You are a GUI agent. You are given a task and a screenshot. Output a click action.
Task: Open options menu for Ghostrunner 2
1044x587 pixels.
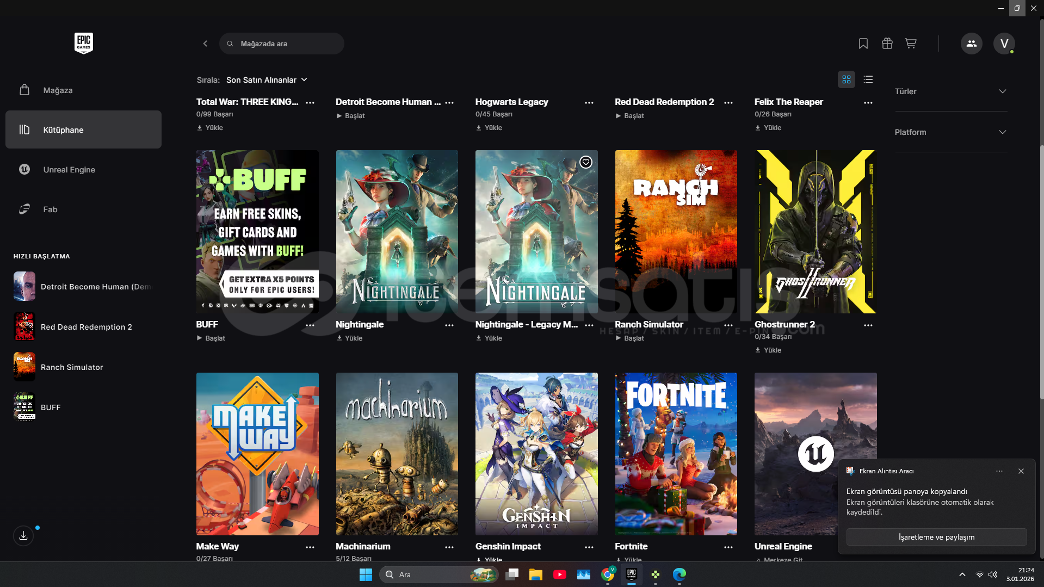868,325
